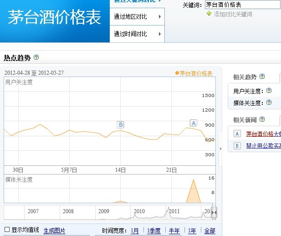Click 添加对比关键词 link
Image resolution: width=281 pixels, height=236 pixels.
(233, 14)
